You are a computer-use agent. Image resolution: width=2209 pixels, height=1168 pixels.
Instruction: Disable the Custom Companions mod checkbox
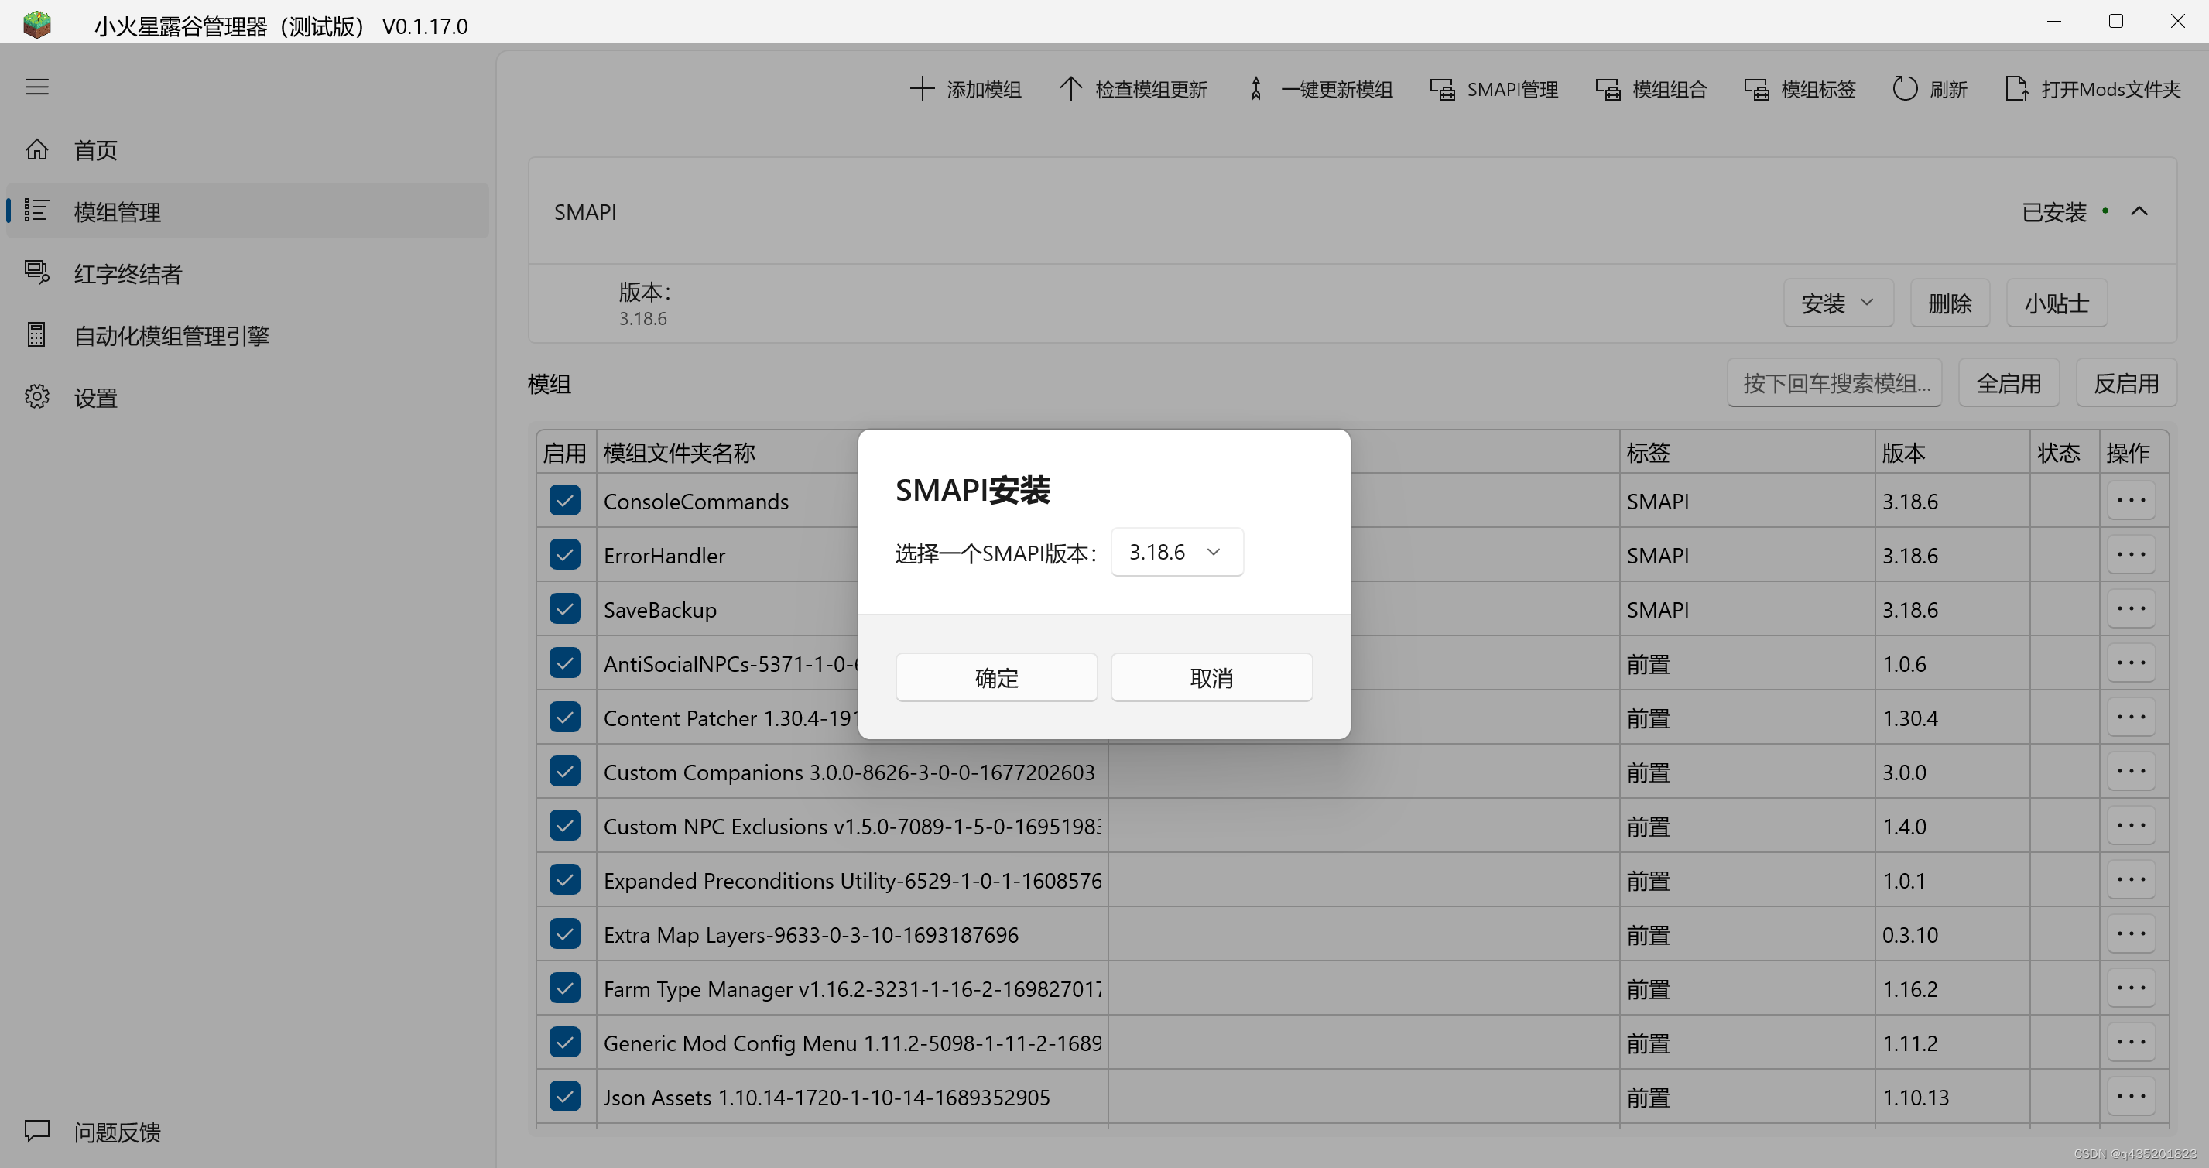click(x=565, y=771)
